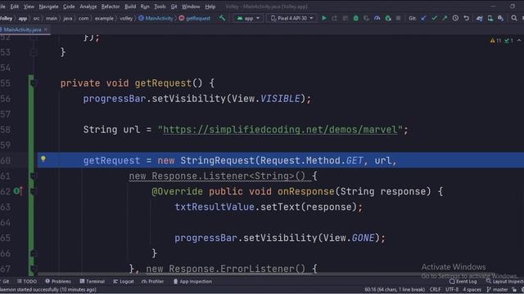Open the App Inspection tool window
This screenshot has width=524, height=294.
point(192,281)
